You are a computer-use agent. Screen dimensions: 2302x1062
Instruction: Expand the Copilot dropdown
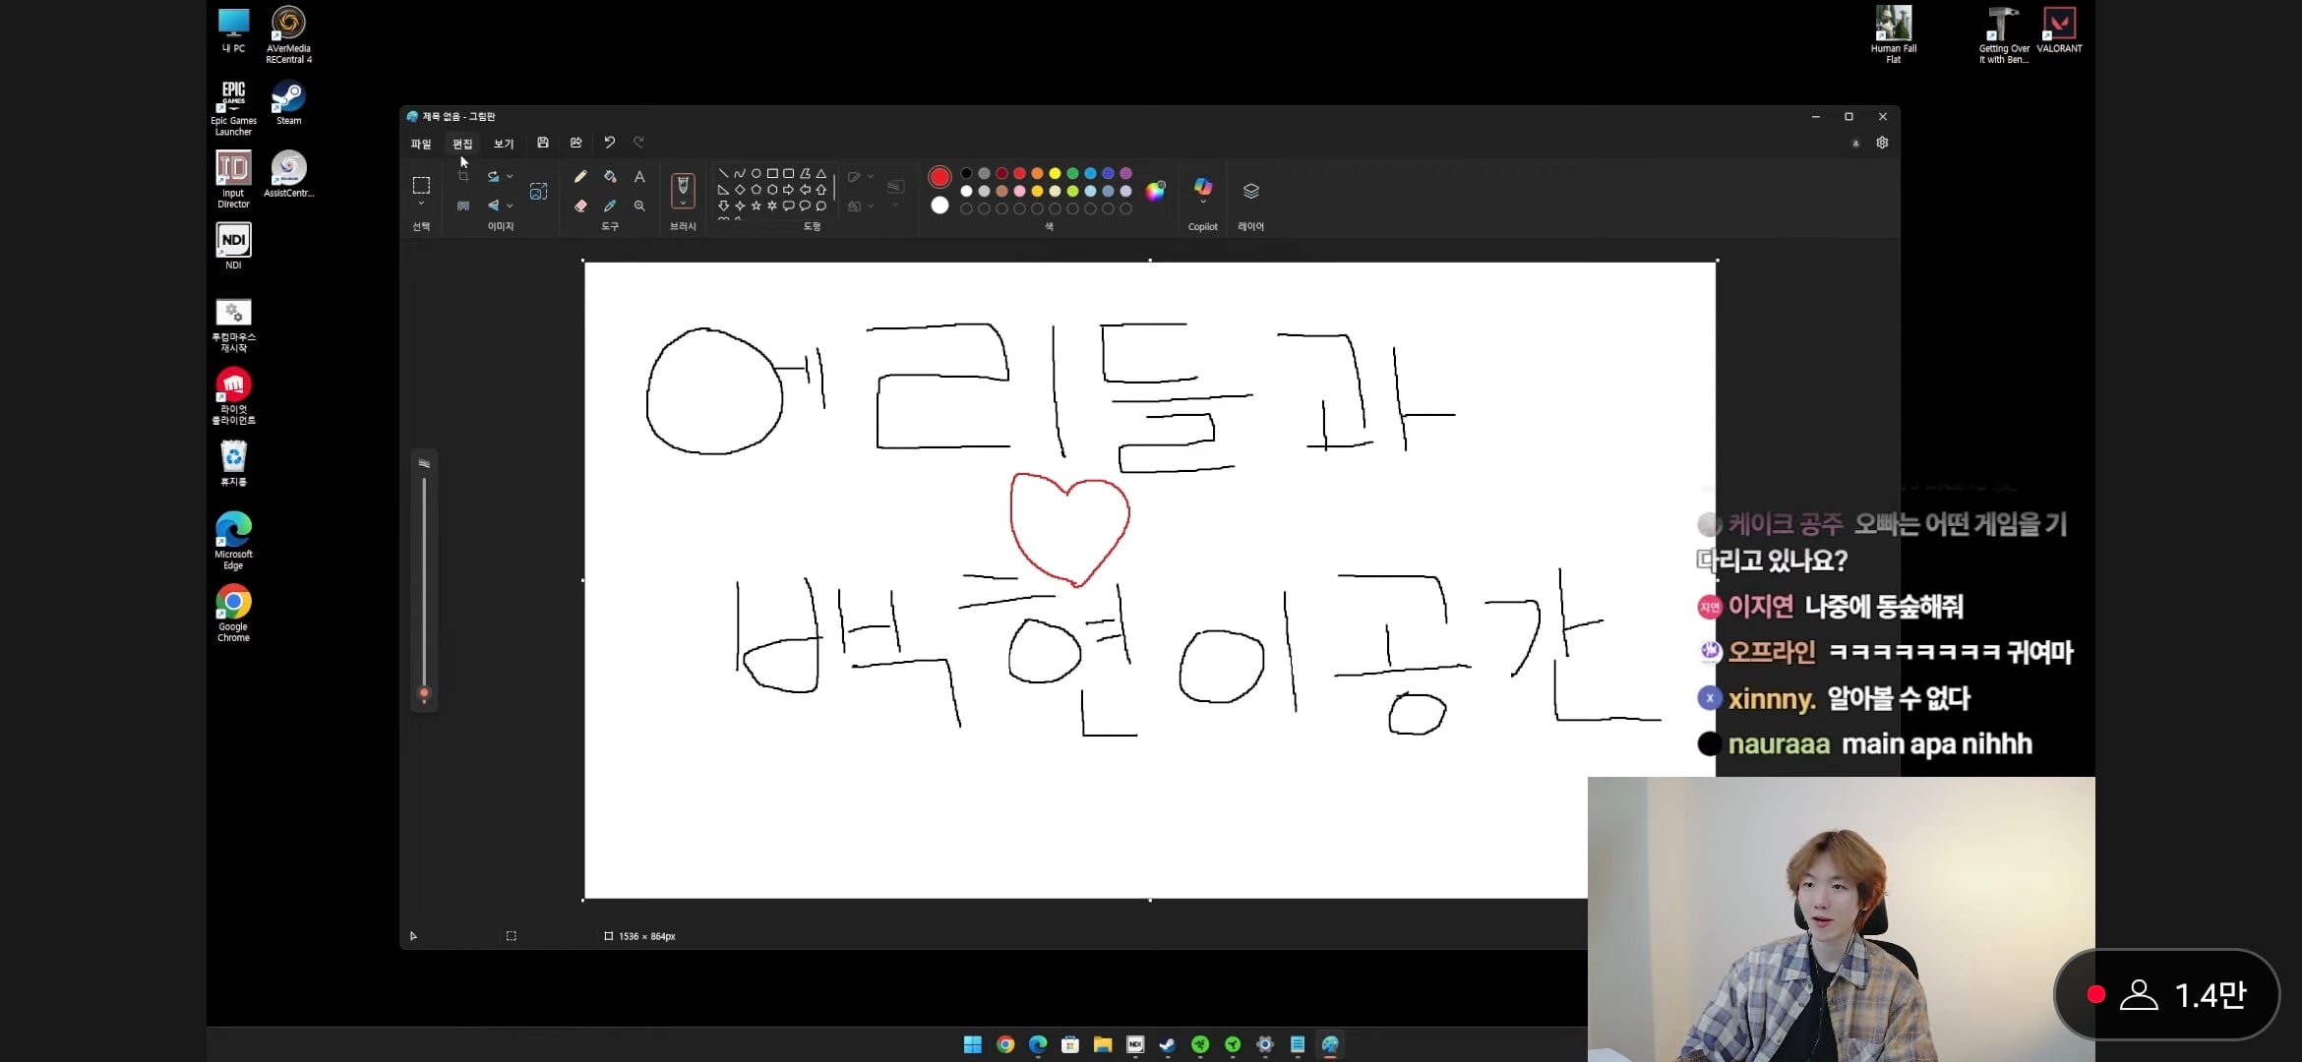[1203, 203]
